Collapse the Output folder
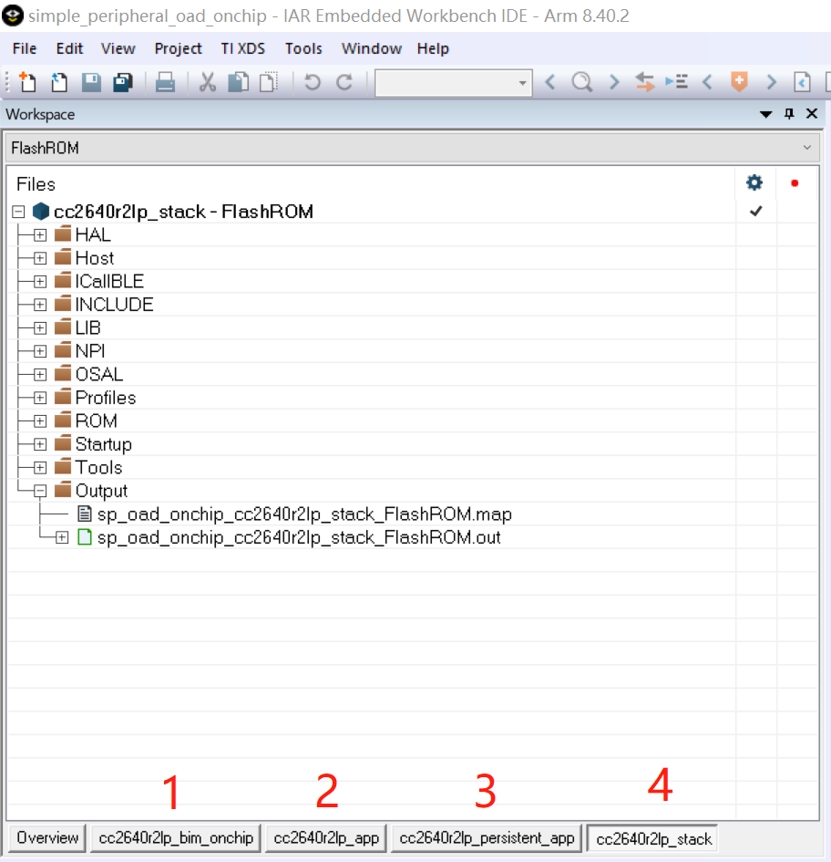Image resolution: width=831 pixels, height=862 pixels. [39, 491]
